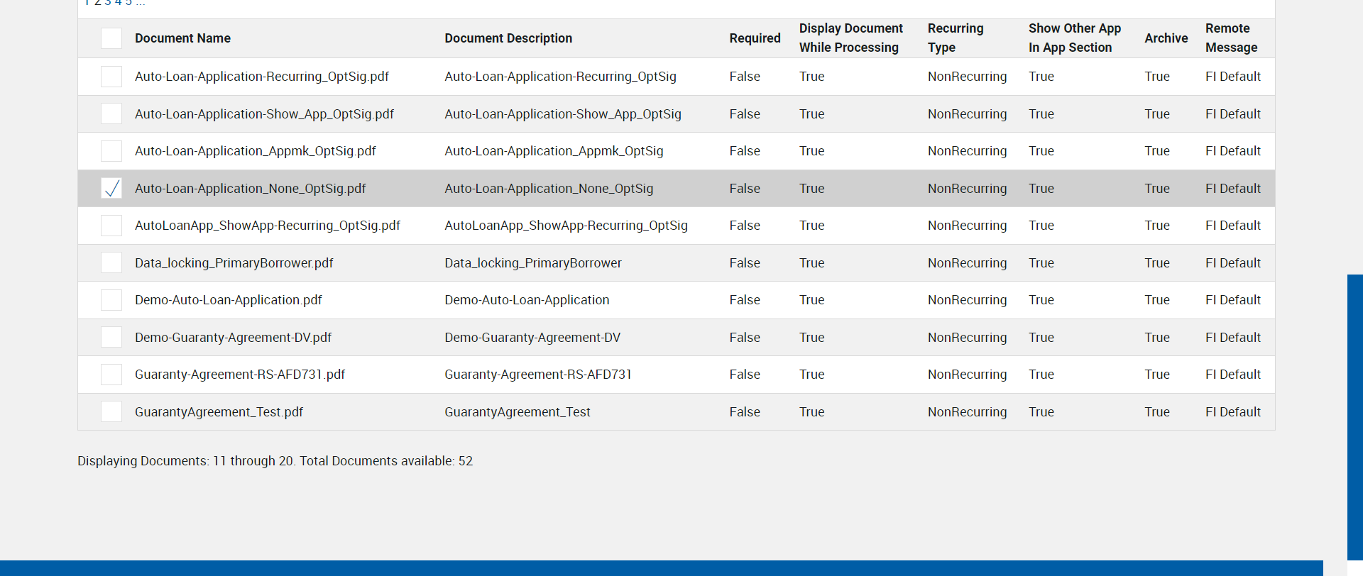
Task: Tick checkbox next to Demo-Auto-Loan-Application.pdf
Action: tap(111, 300)
